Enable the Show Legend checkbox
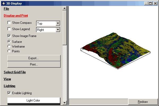The height and width of the screenshot is (106, 159). click(x=9, y=29)
